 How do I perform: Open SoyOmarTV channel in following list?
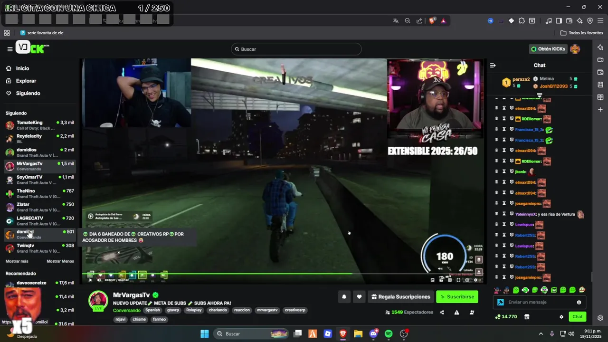(40, 180)
